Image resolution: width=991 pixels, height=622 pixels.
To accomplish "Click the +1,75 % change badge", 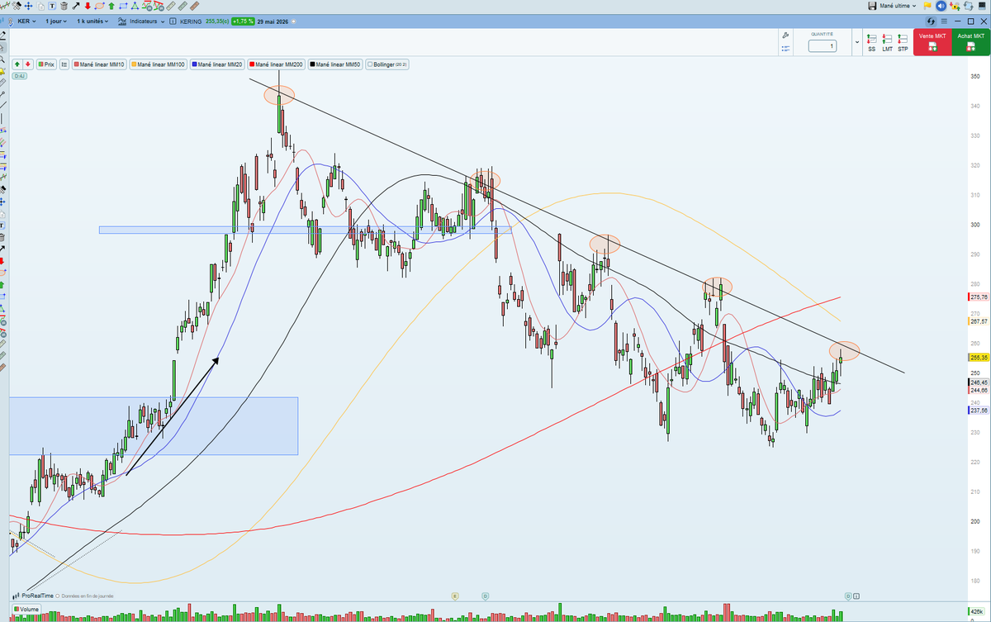I will click(243, 21).
